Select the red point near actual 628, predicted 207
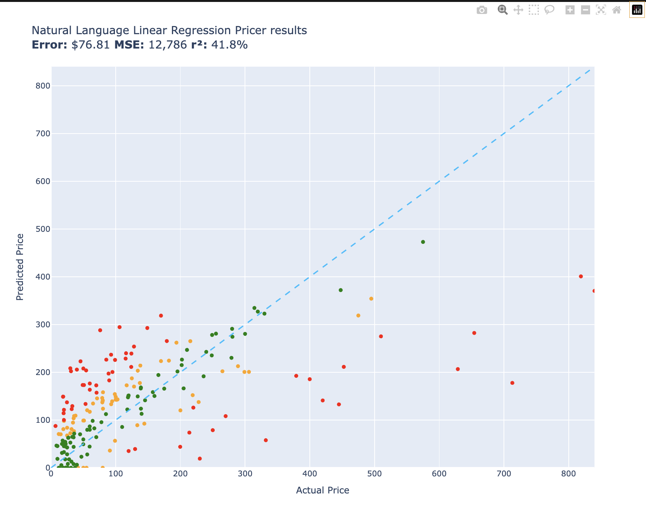The image size is (646, 514). pos(458,369)
